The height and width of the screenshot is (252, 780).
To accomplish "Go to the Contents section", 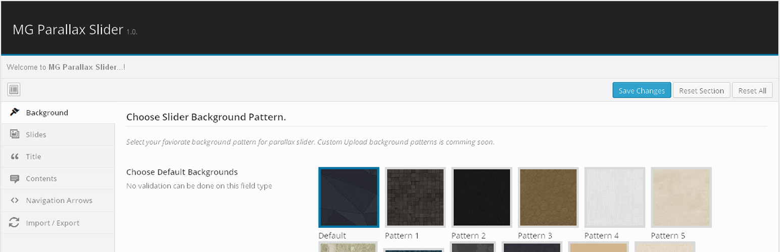I will (x=58, y=178).
